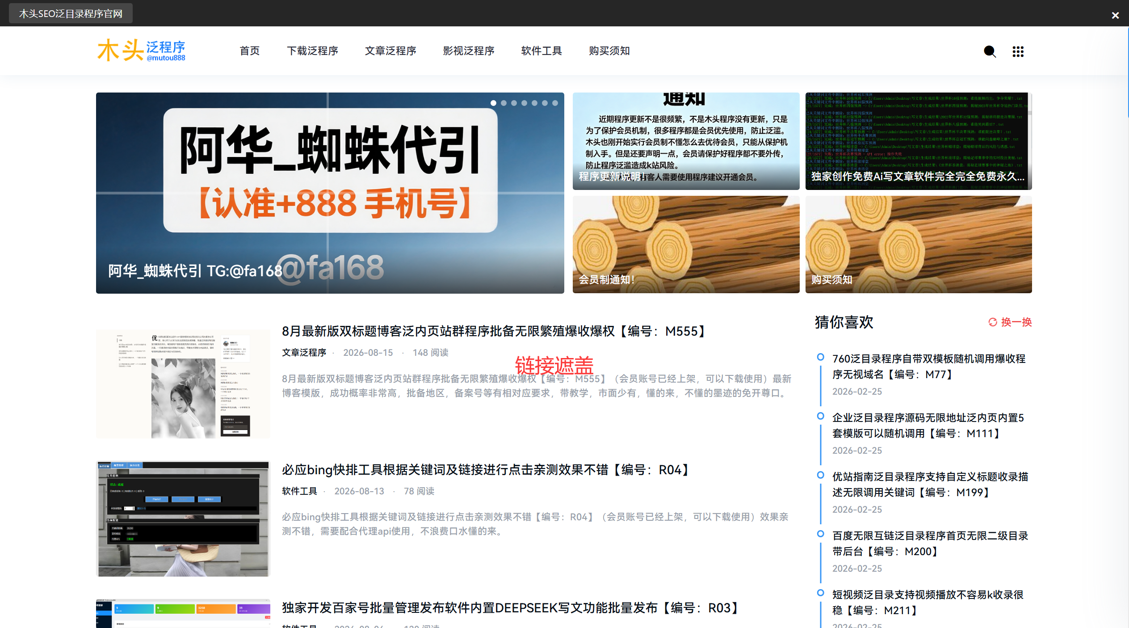Select the sixth carousel dot
The height and width of the screenshot is (628, 1129).
545,103
